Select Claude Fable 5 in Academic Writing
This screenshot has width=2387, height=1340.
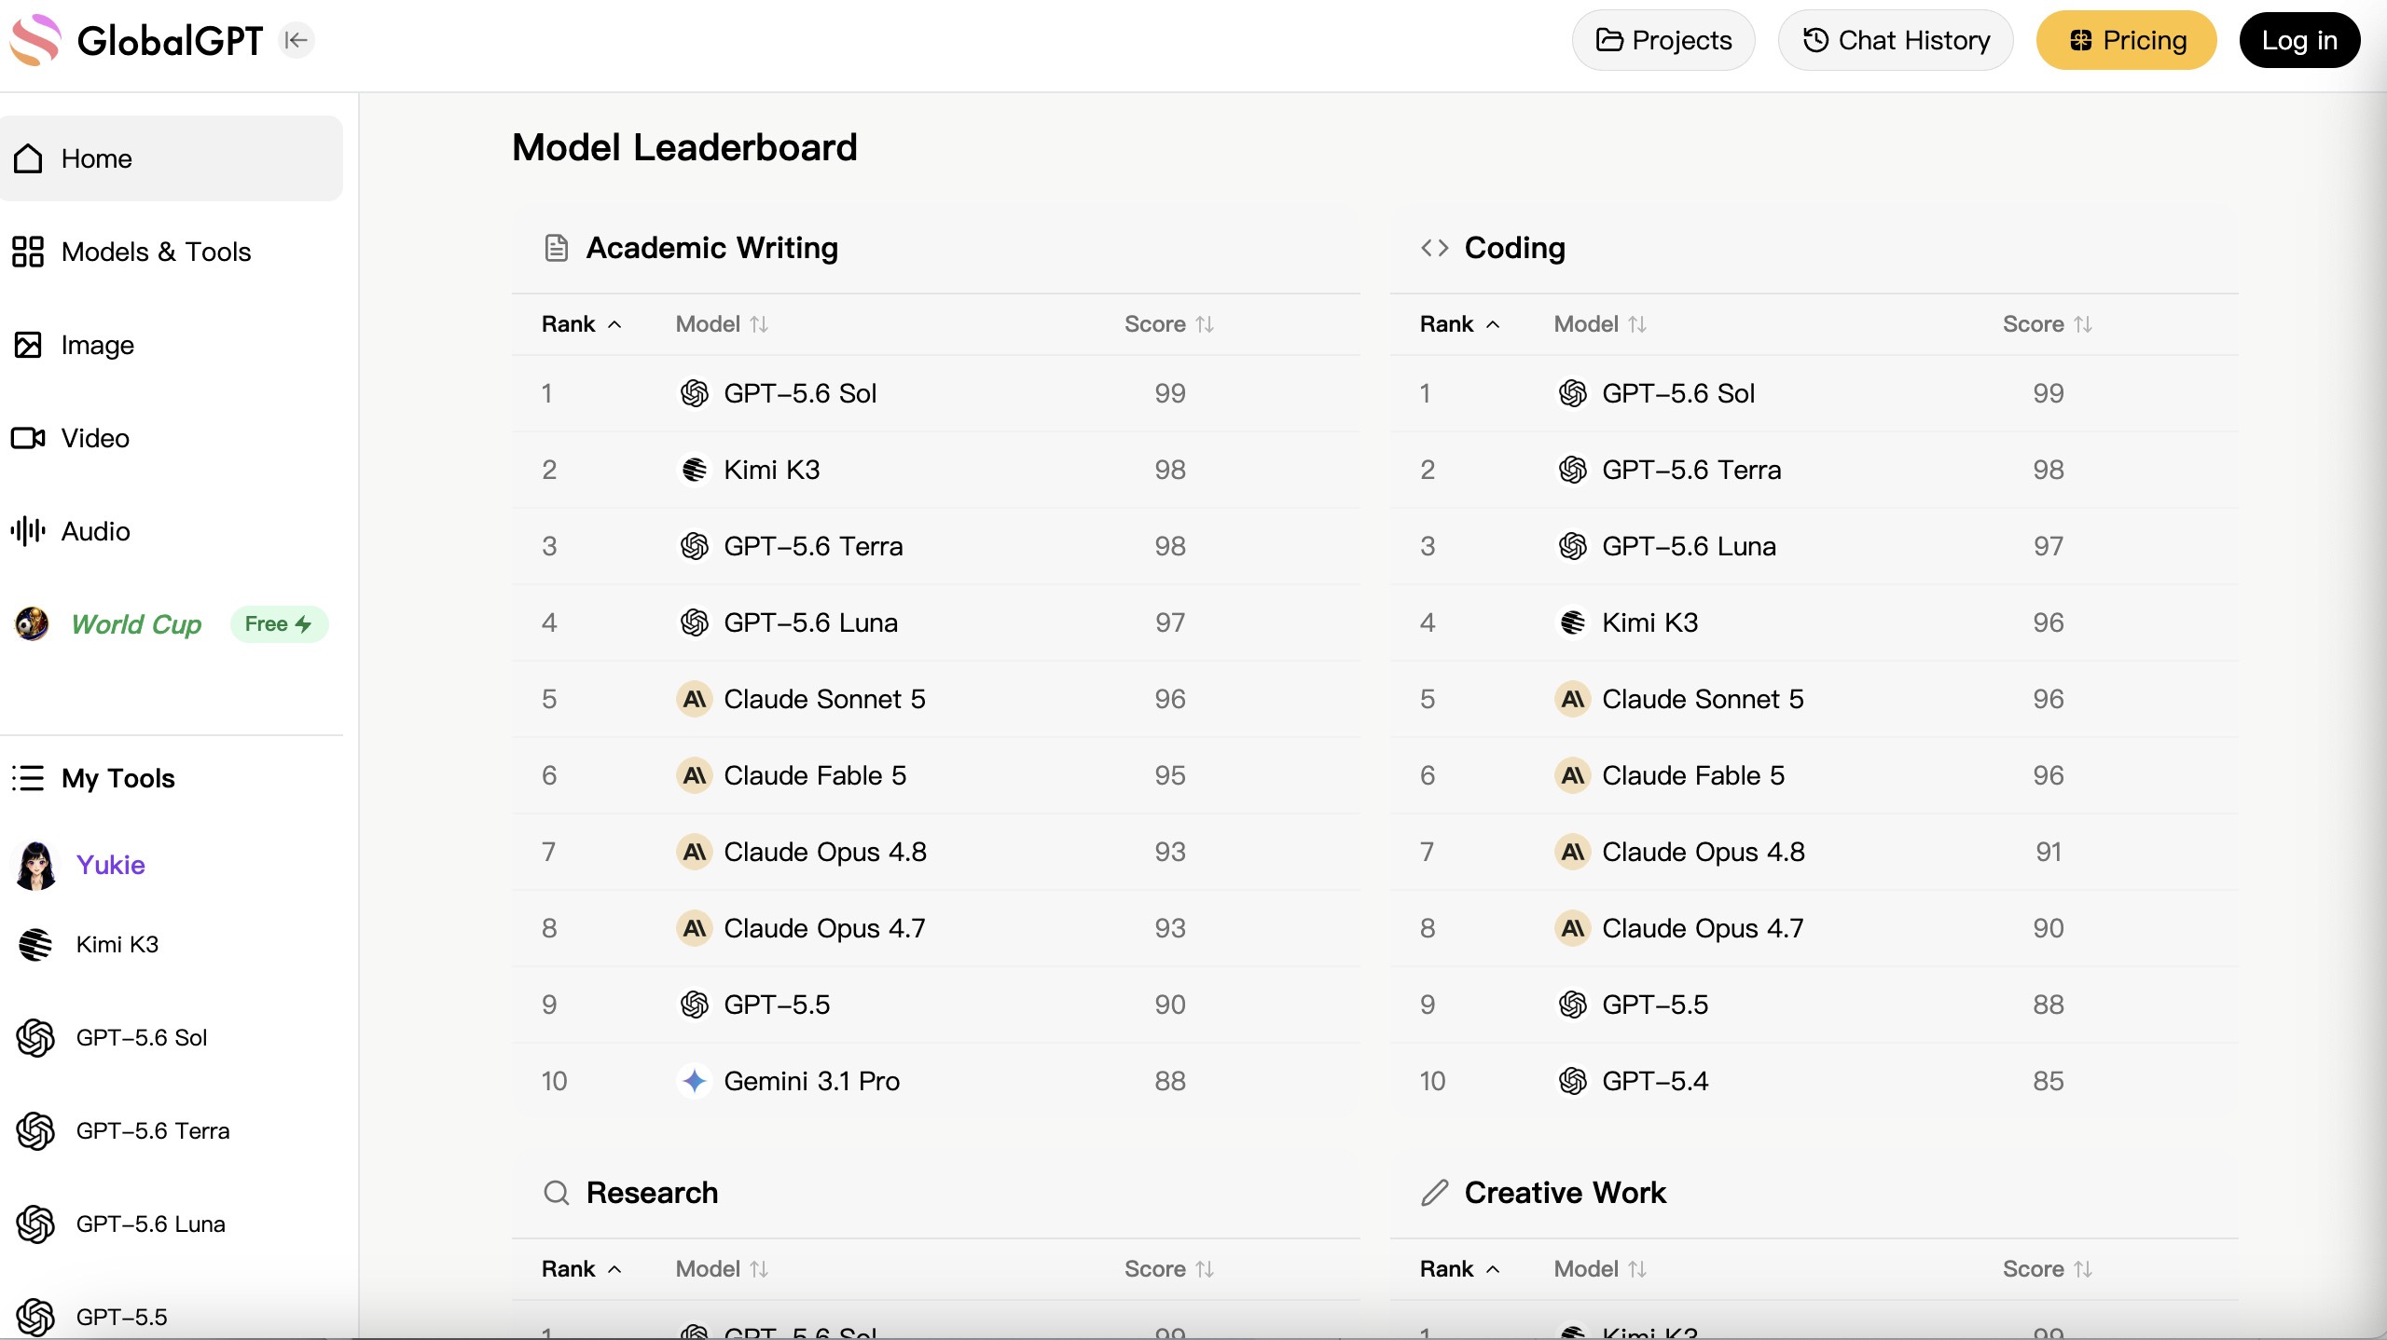pos(815,775)
